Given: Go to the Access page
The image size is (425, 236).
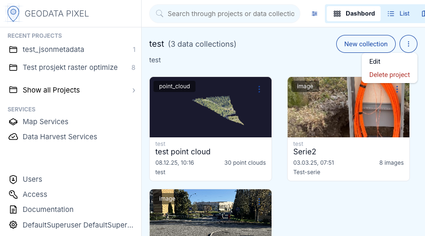Looking at the screenshot, I should click(34, 194).
